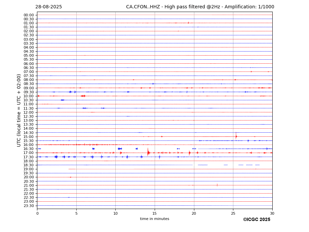Select the 01:30 time row label
The height and width of the screenshot is (232, 309).
(29, 27)
